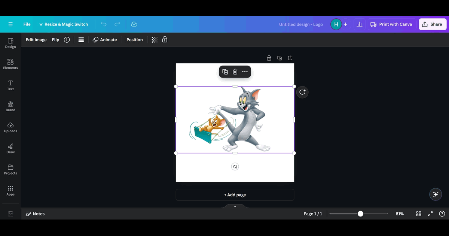Open Resize & Magic Switch
The width and height of the screenshot is (449, 236).
pyautogui.click(x=63, y=24)
